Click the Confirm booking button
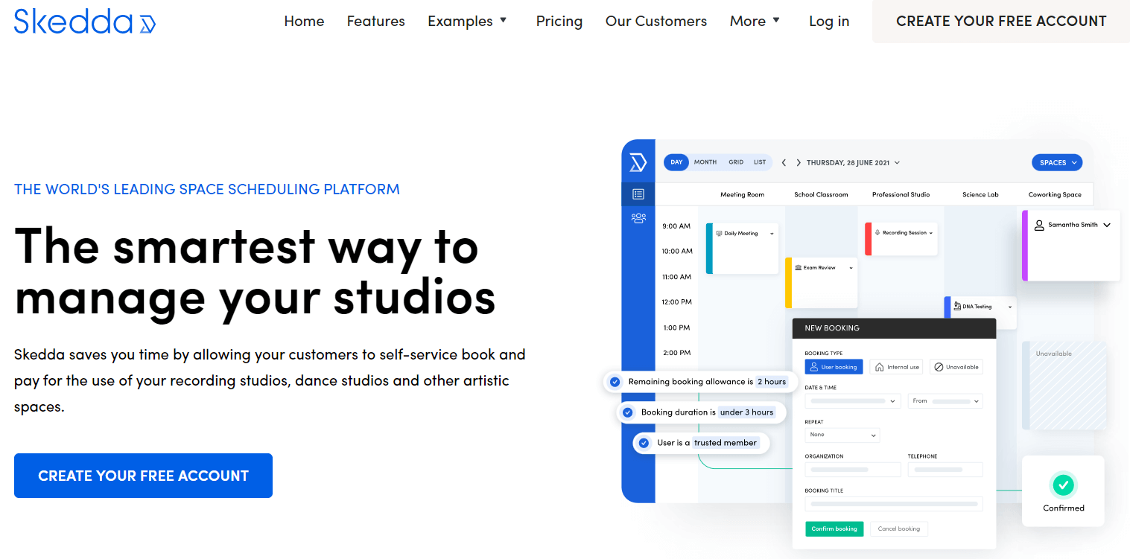 [x=834, y=528]
